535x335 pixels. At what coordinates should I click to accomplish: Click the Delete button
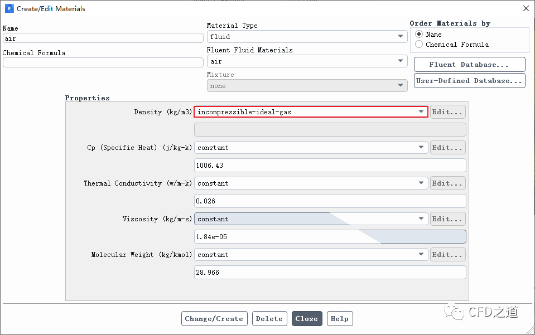269,319
